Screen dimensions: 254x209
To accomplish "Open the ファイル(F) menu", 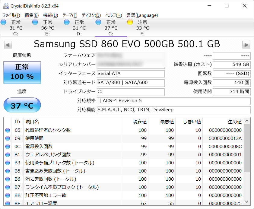I will tap(11, 15).
